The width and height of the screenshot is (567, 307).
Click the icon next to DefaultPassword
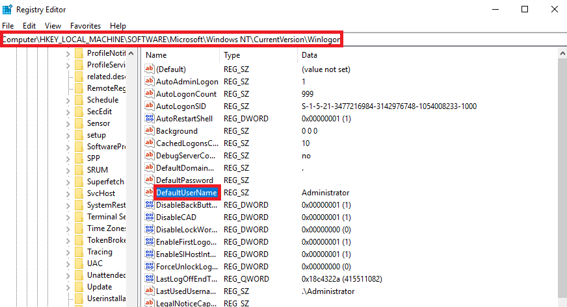(149, 180)
